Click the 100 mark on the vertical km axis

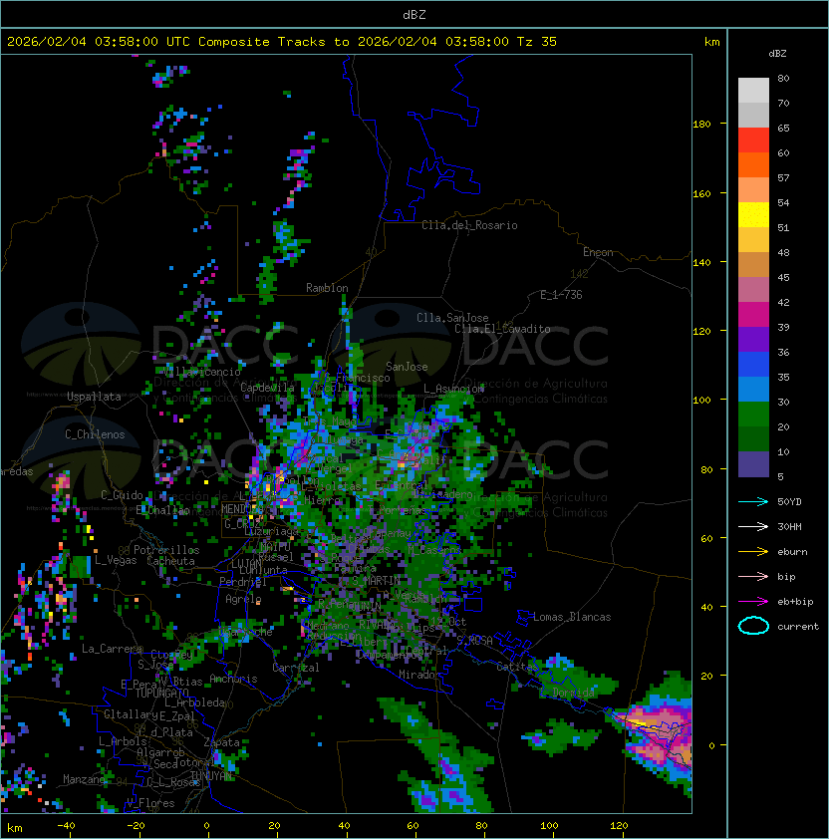coord(701,401)
